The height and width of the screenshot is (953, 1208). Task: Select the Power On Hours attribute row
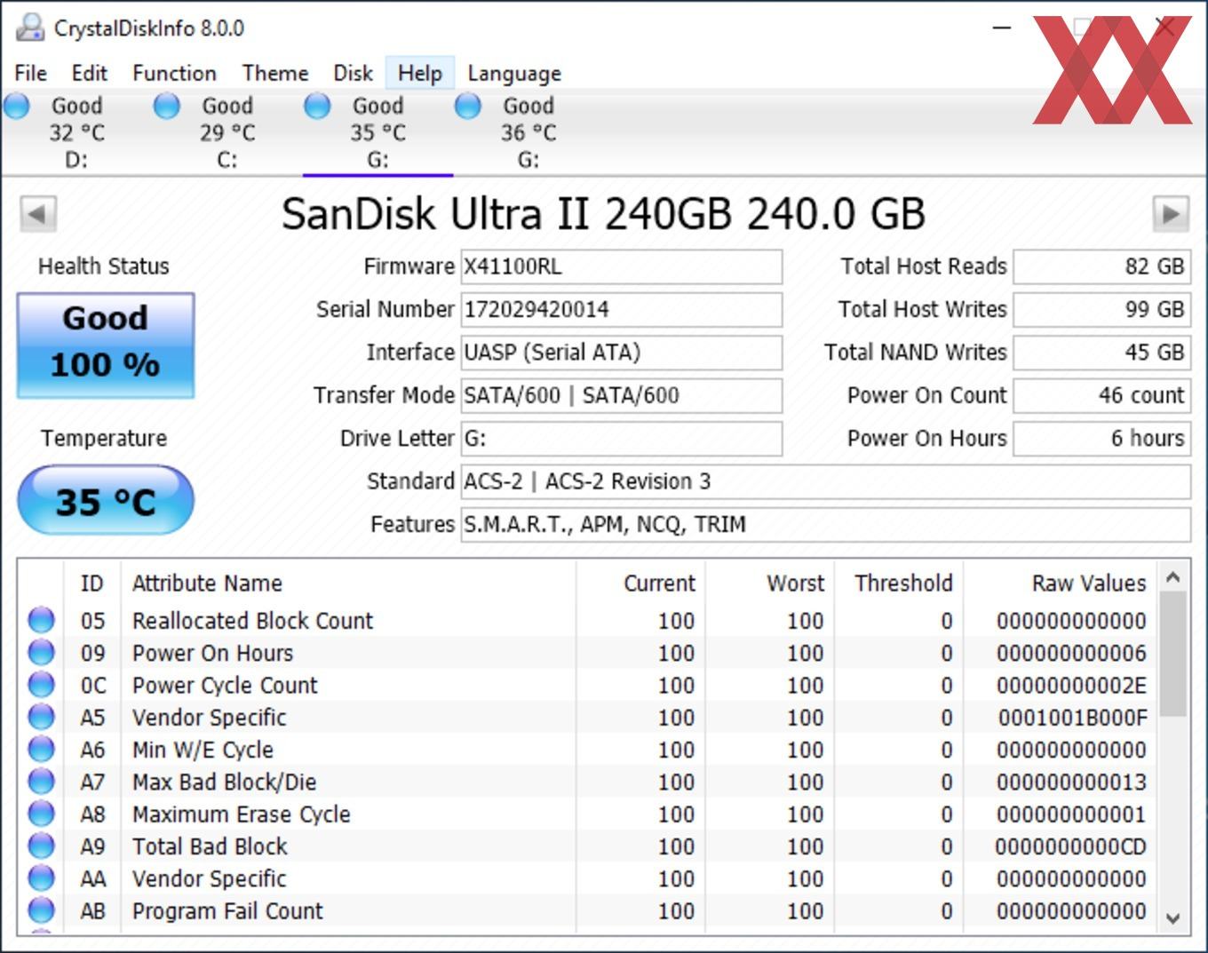pyautogui.click(x=588, y=653)
